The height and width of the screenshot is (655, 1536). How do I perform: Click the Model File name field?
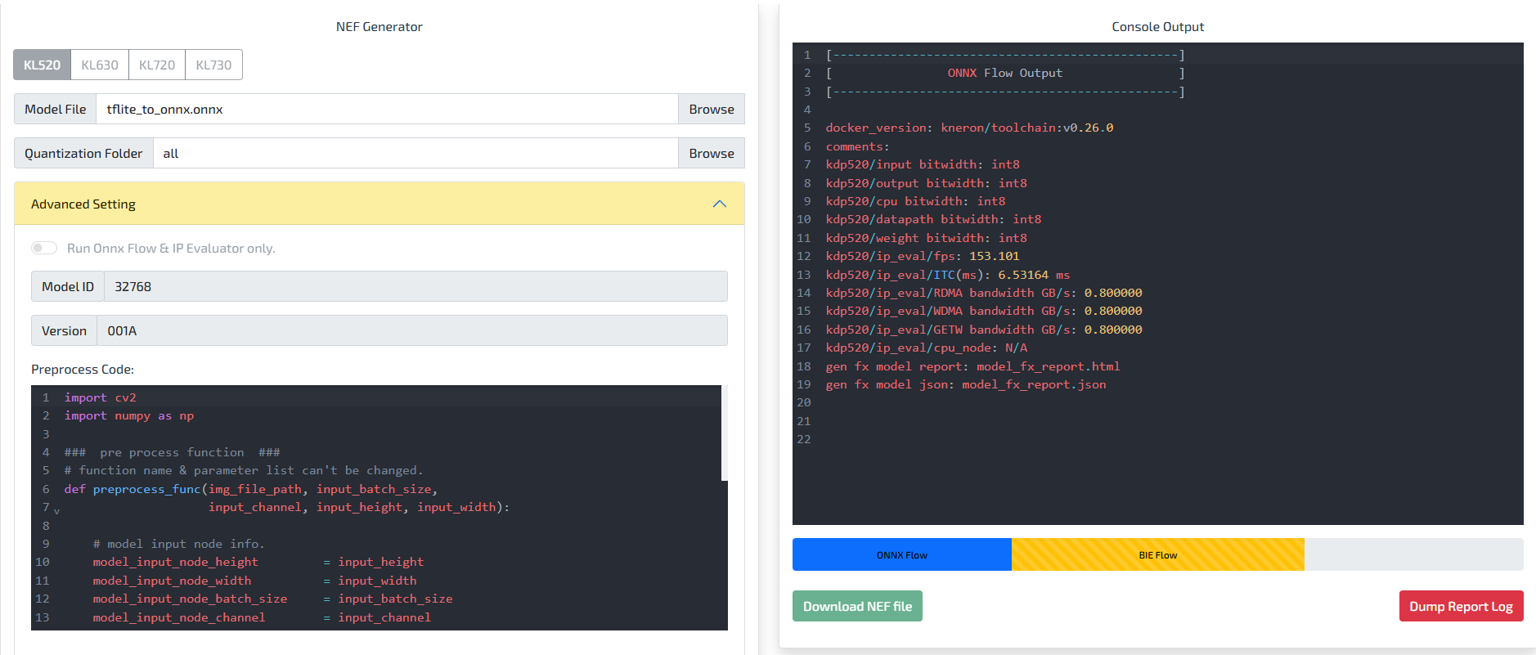[387, 109]
